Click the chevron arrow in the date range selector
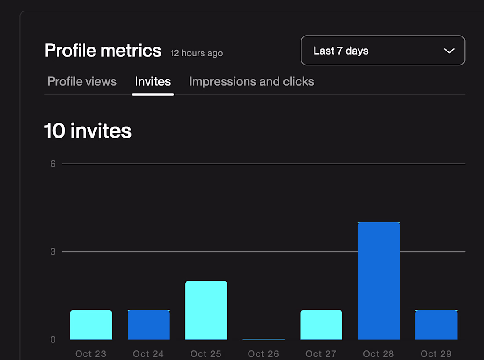The height and width of the screenshot is (360, 484). tap(449, 51)
